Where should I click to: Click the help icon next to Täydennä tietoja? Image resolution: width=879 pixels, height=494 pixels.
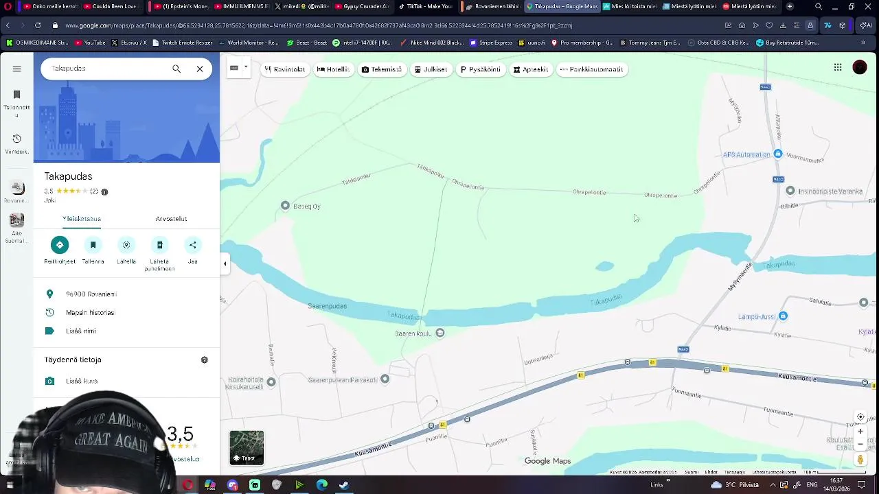pos(204,360)
